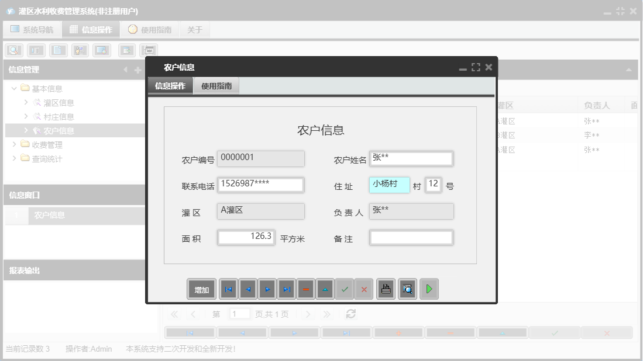Image resolution: width=643 pixels, height=361 pixels.
Task: Go to previous record arrow icon
Action: (x=247, y=289)
